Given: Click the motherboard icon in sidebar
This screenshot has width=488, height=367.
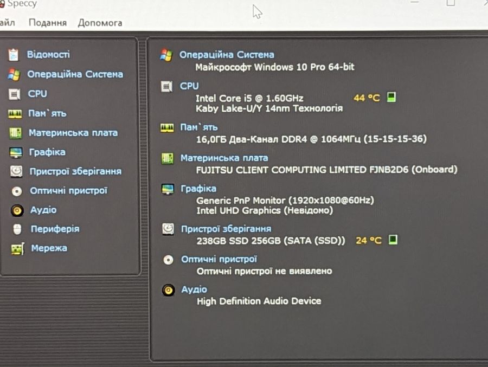Looking at the screenshot, I should (16, 133).
